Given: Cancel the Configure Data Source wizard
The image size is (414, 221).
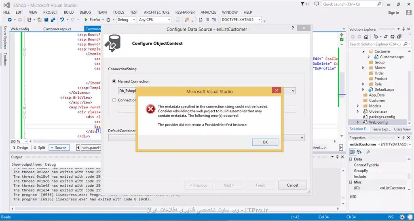Looking at the screenshot, I should pyautogui.click(x=293, y=185).
